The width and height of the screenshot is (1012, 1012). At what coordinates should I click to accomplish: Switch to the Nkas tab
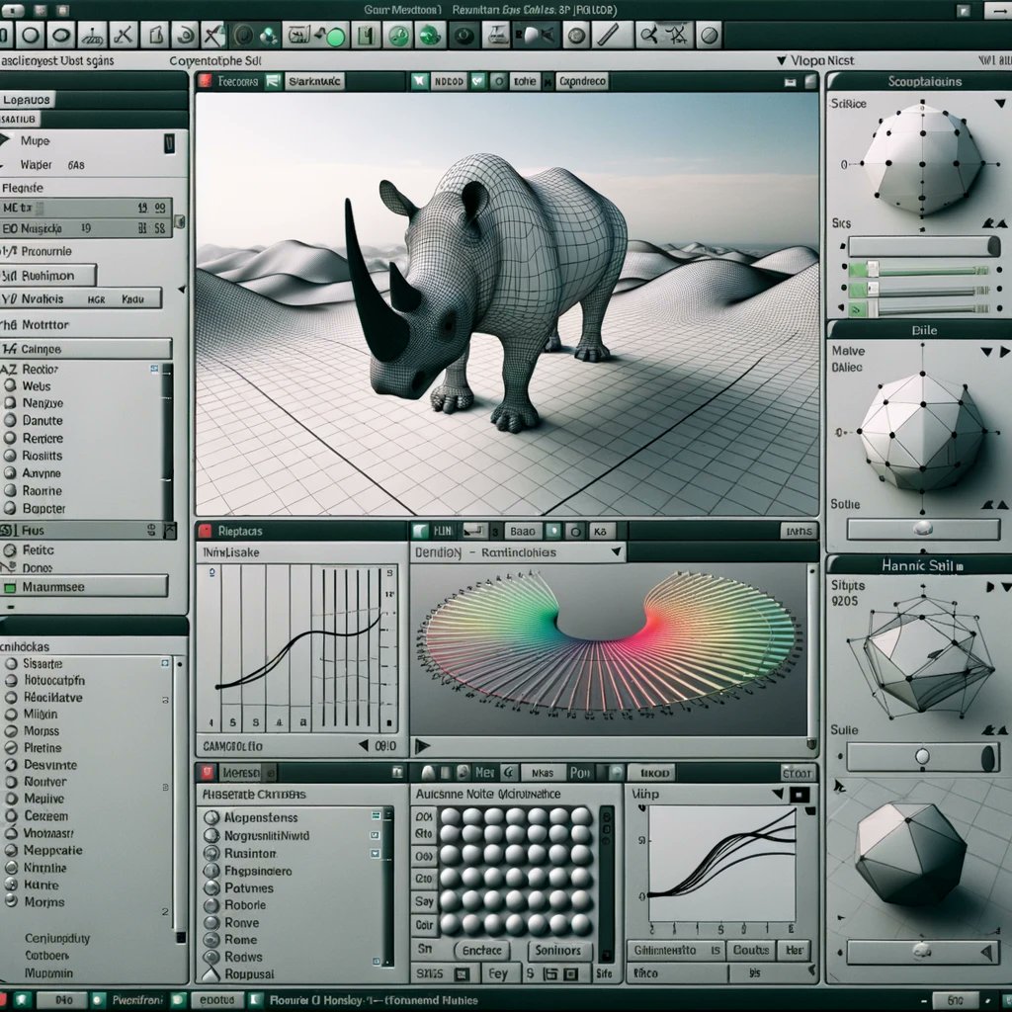(543, 773)
